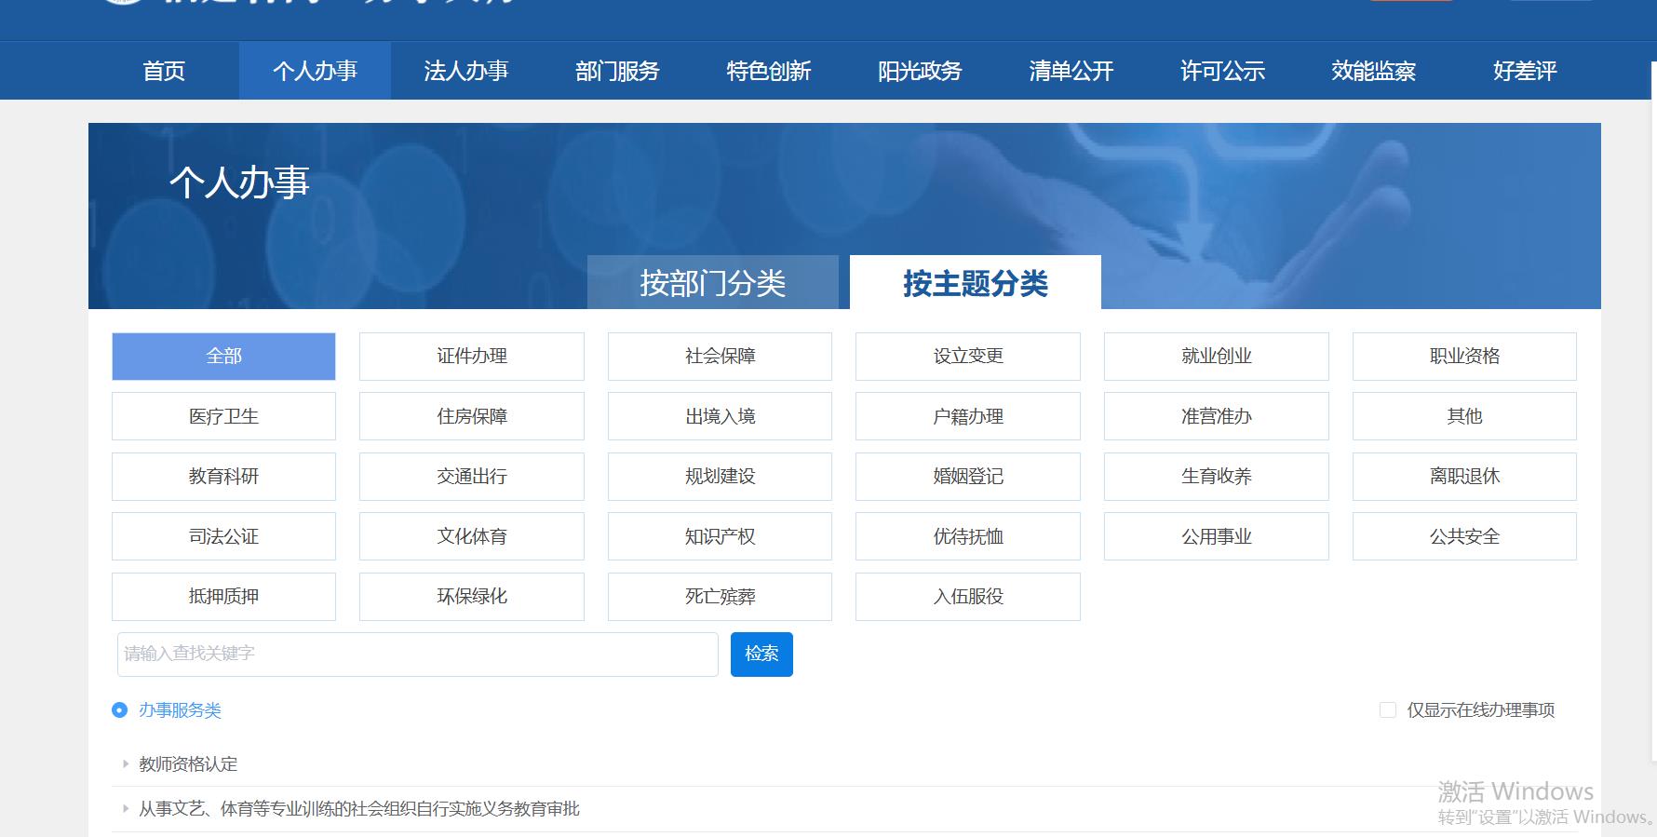Select the 婚姻登记 category
Viewport: 1657px width, 837px height.
click(968, 477)
